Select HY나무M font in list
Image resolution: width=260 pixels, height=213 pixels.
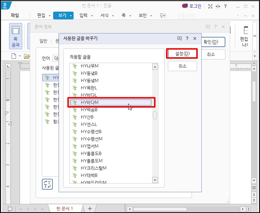click(111, 66)
